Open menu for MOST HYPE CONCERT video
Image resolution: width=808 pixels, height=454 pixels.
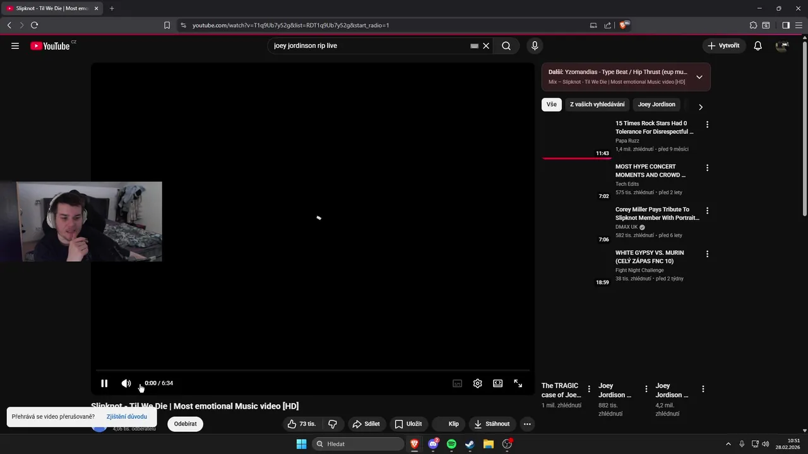pos(707,168)
